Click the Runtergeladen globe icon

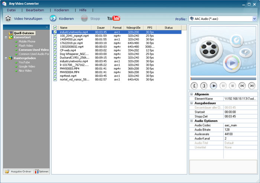coord(11,58)
